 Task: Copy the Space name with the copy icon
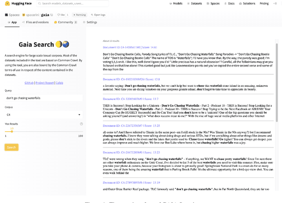point(51,15)
